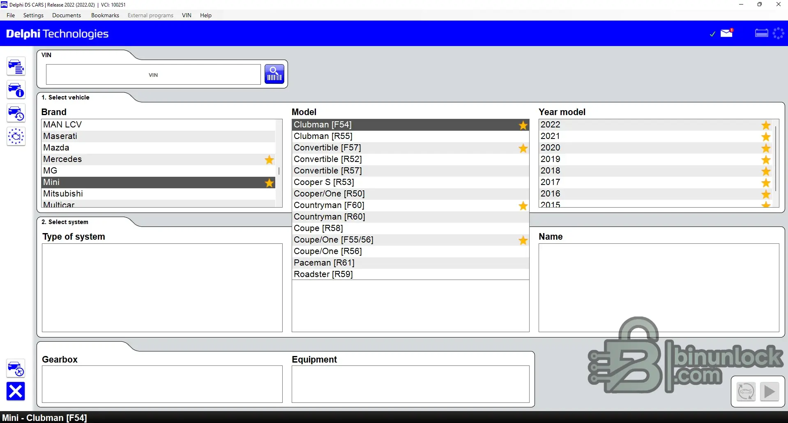This screenshot has width=788, height=423.
Task: Click the VIN barcode search icon
Action: pos(274,74)
